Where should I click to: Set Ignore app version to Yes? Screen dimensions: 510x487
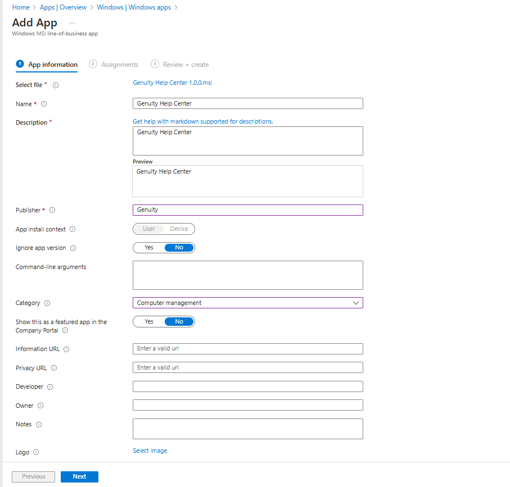(x=149, y=248)
